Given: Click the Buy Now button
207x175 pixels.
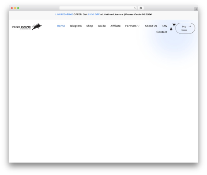Looking at the screenshot, I should [185, 28].
